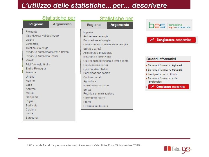Open Sistema informativo sulle professioni link

(x=163, y=80)
